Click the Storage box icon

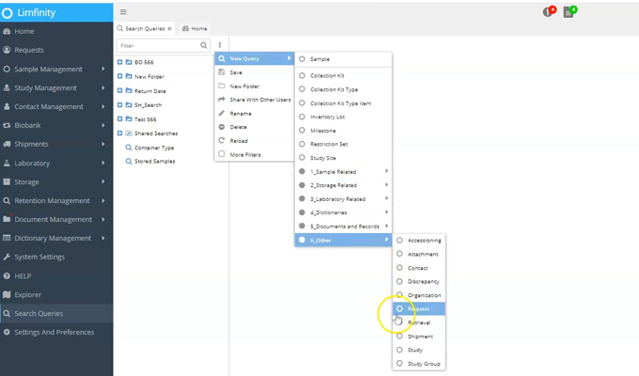[x=7, y=181]
